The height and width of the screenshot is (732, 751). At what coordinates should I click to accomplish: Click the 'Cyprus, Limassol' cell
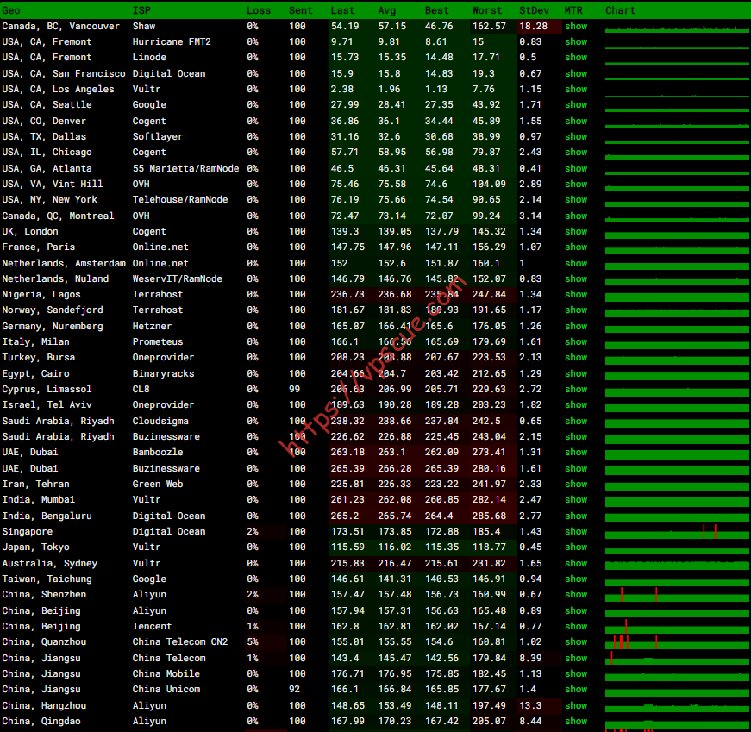[47, 390]
